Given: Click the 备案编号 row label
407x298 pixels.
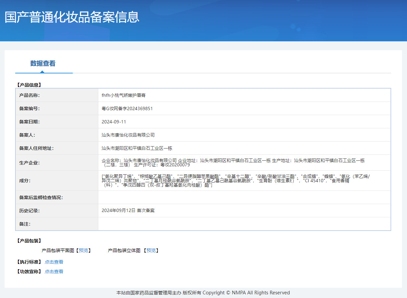Looking at the screenshot, I should coord(29,108).
